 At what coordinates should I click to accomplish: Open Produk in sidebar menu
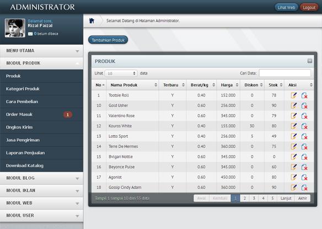pyautogui.click(x=41, y=76)
